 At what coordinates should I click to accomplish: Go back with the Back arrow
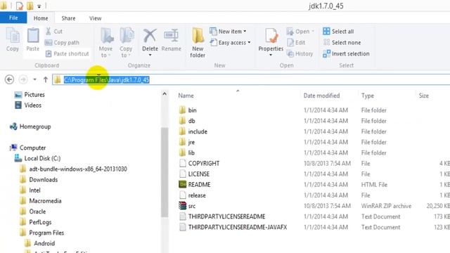9,79
